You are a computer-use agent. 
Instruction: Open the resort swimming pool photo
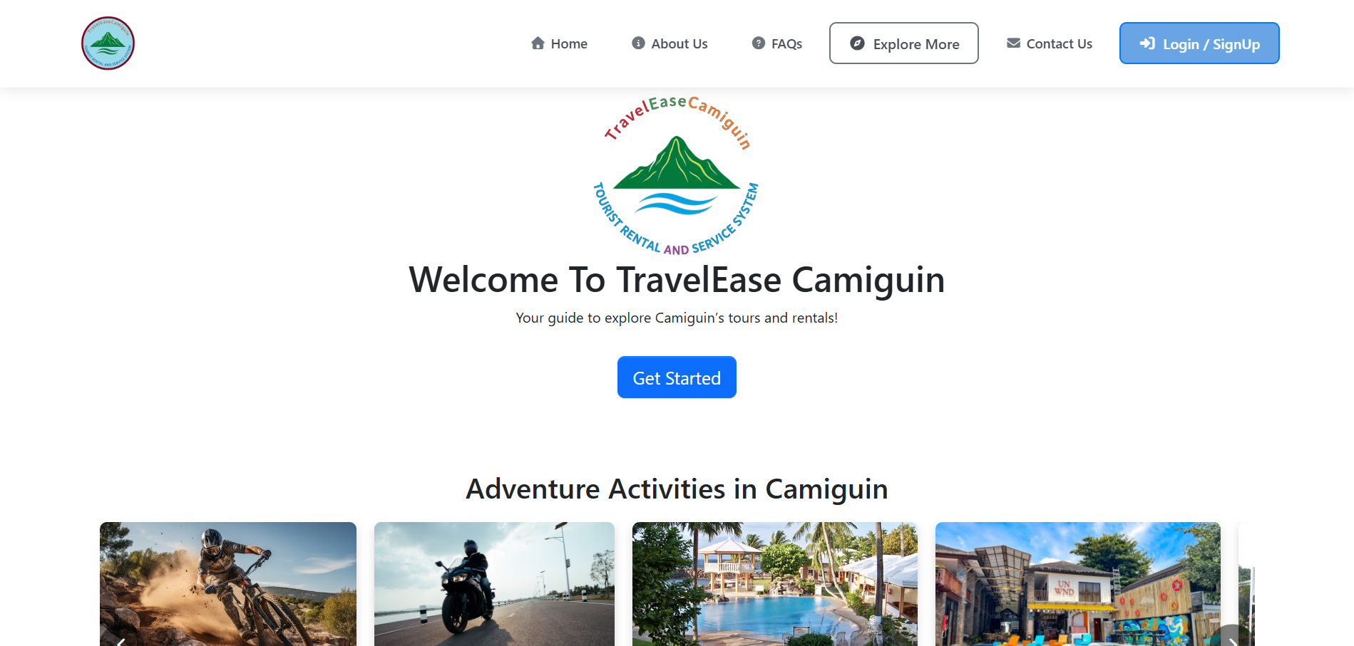(775, 584)
